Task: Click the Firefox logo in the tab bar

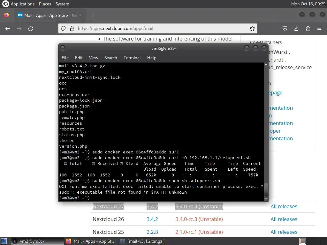Action: (6, 15)
